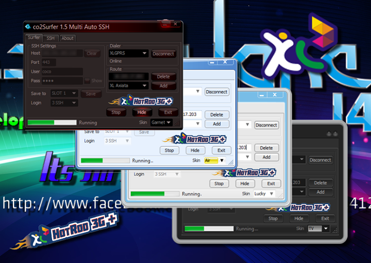Click Disconnect in the TV skin window
Viewport: 371px width, 263px height.
click(x=321, y=160)
